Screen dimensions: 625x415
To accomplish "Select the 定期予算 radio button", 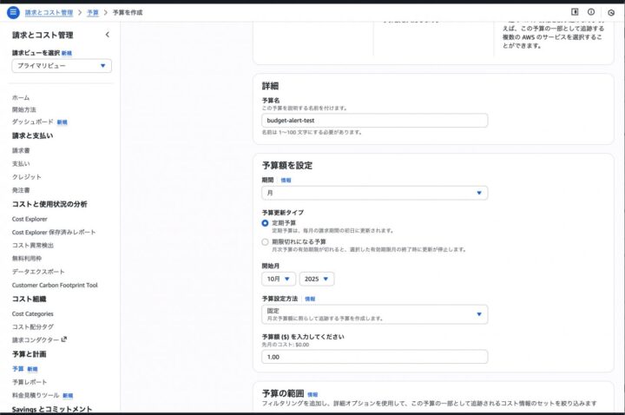I will point(266,223).
